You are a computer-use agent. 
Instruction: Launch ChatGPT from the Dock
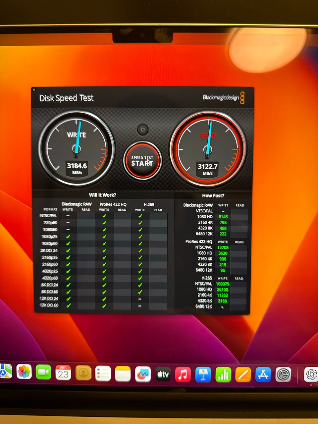(311, 375)
